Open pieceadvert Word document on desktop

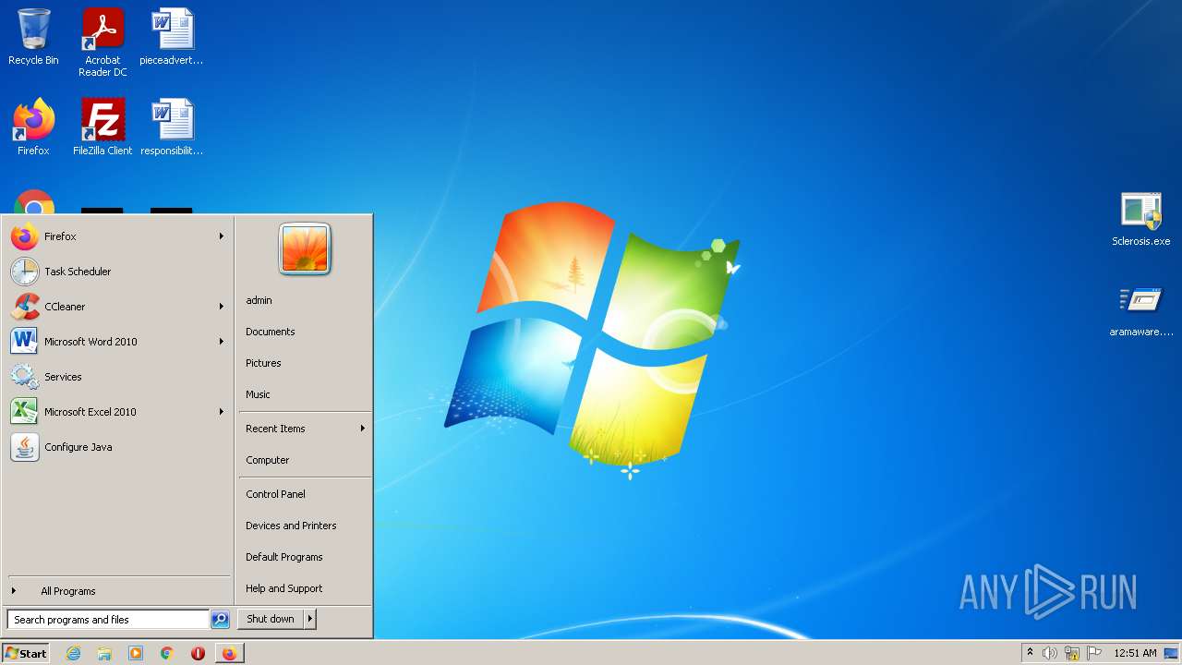172,37
